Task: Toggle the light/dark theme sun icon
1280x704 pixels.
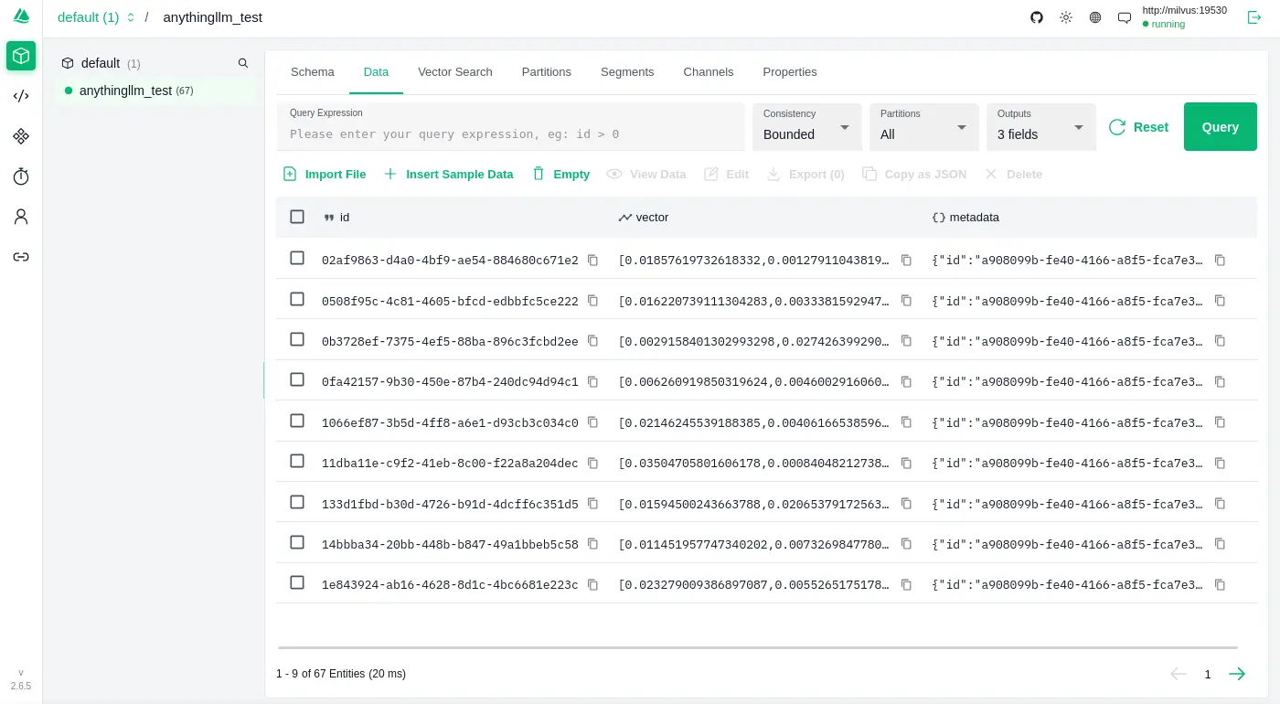Action: click(x=1066, y=17)
